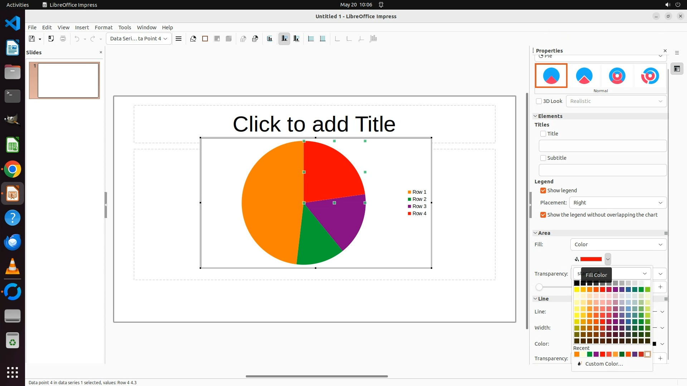687x386 pixels.
Task: Toggle Legend On/Off toolbar icon
Action: 284,39
